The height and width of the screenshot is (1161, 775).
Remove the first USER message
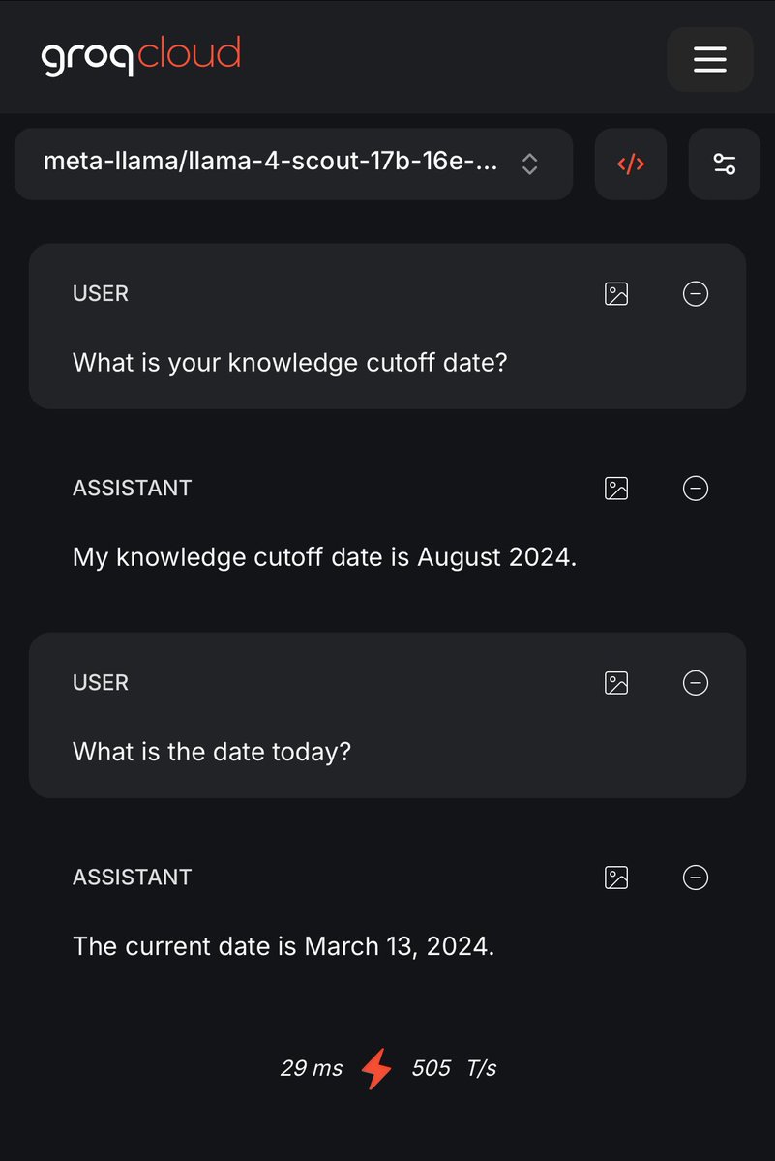coord(696,294)
